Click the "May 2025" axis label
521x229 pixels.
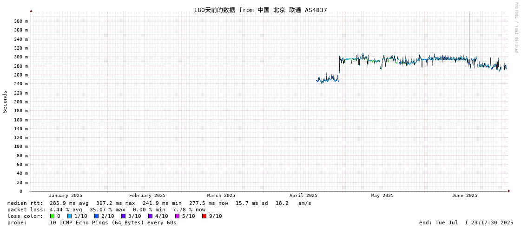click(382, 196)
